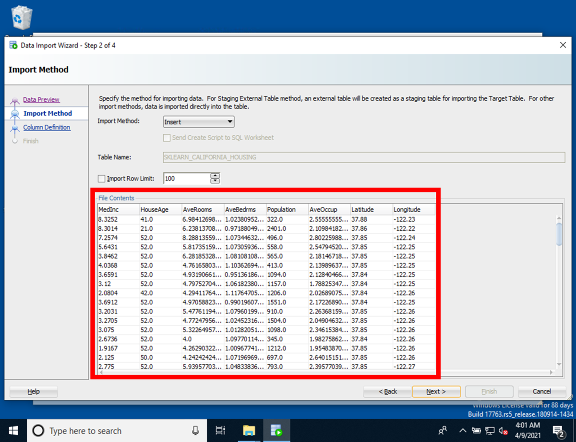Click the AveOccup column header
The image size is (576, 442).
coord(329,210)
